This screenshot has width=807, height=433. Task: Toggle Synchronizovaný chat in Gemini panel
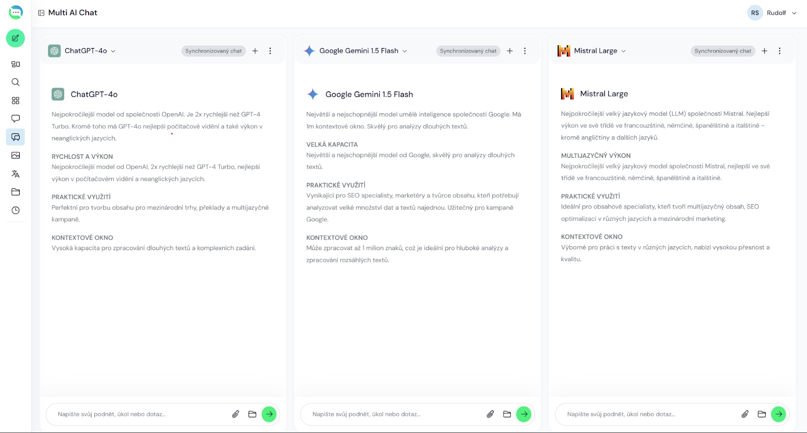468,51
